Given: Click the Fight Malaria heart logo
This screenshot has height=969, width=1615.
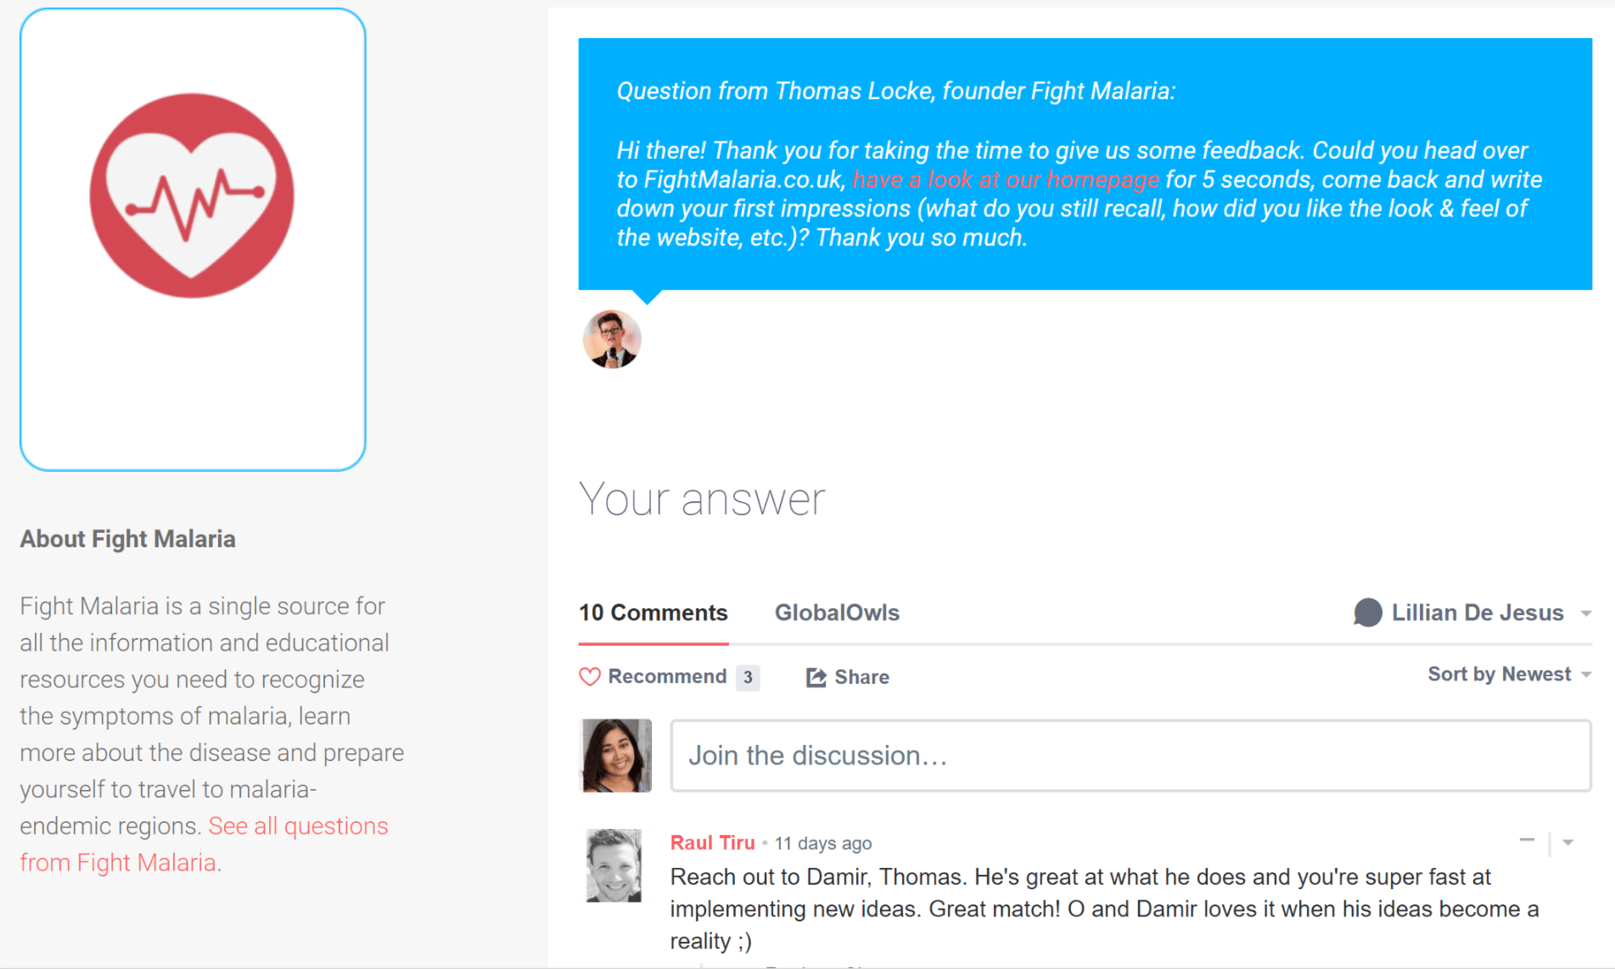Looking at the screenshot, I should point(192,195).
